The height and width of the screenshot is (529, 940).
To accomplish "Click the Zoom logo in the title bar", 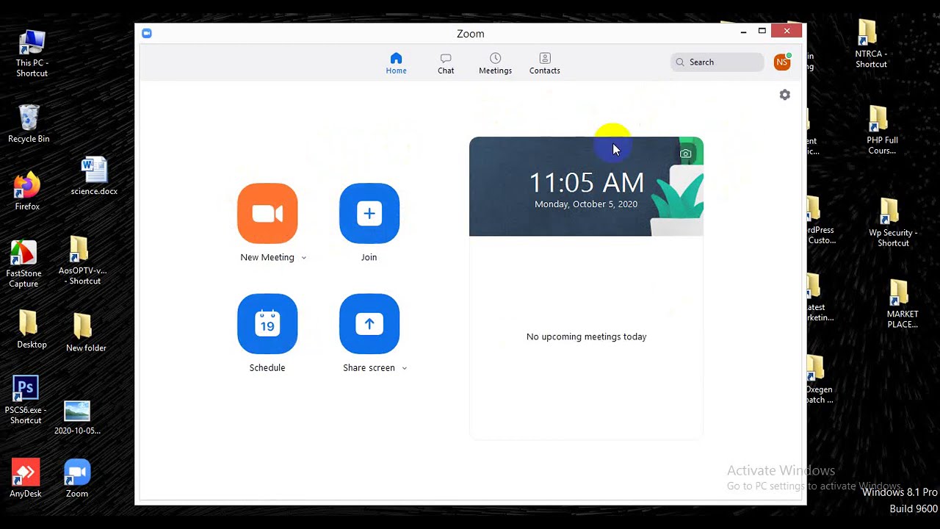I will point(147,33).
